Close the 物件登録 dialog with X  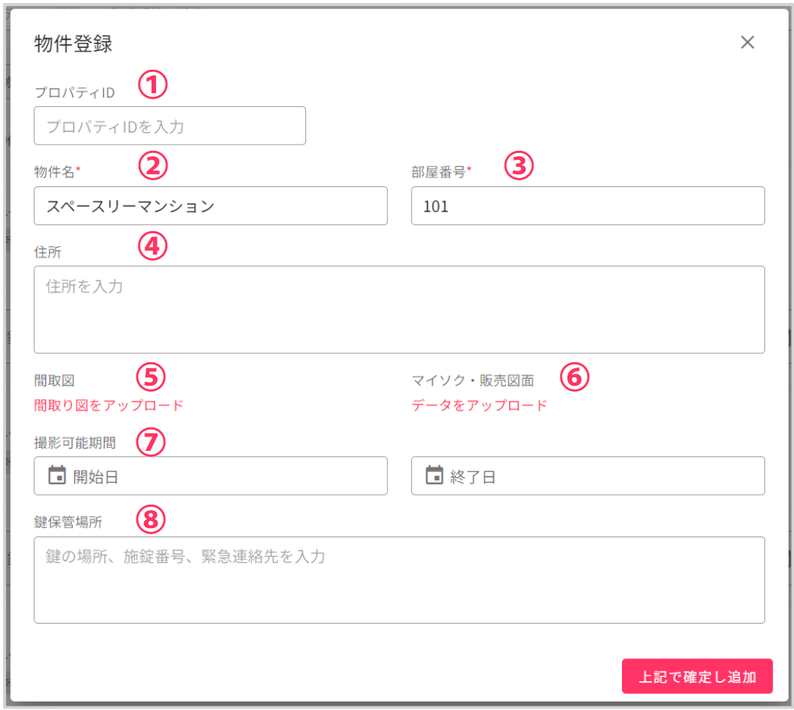coord(748,42)
